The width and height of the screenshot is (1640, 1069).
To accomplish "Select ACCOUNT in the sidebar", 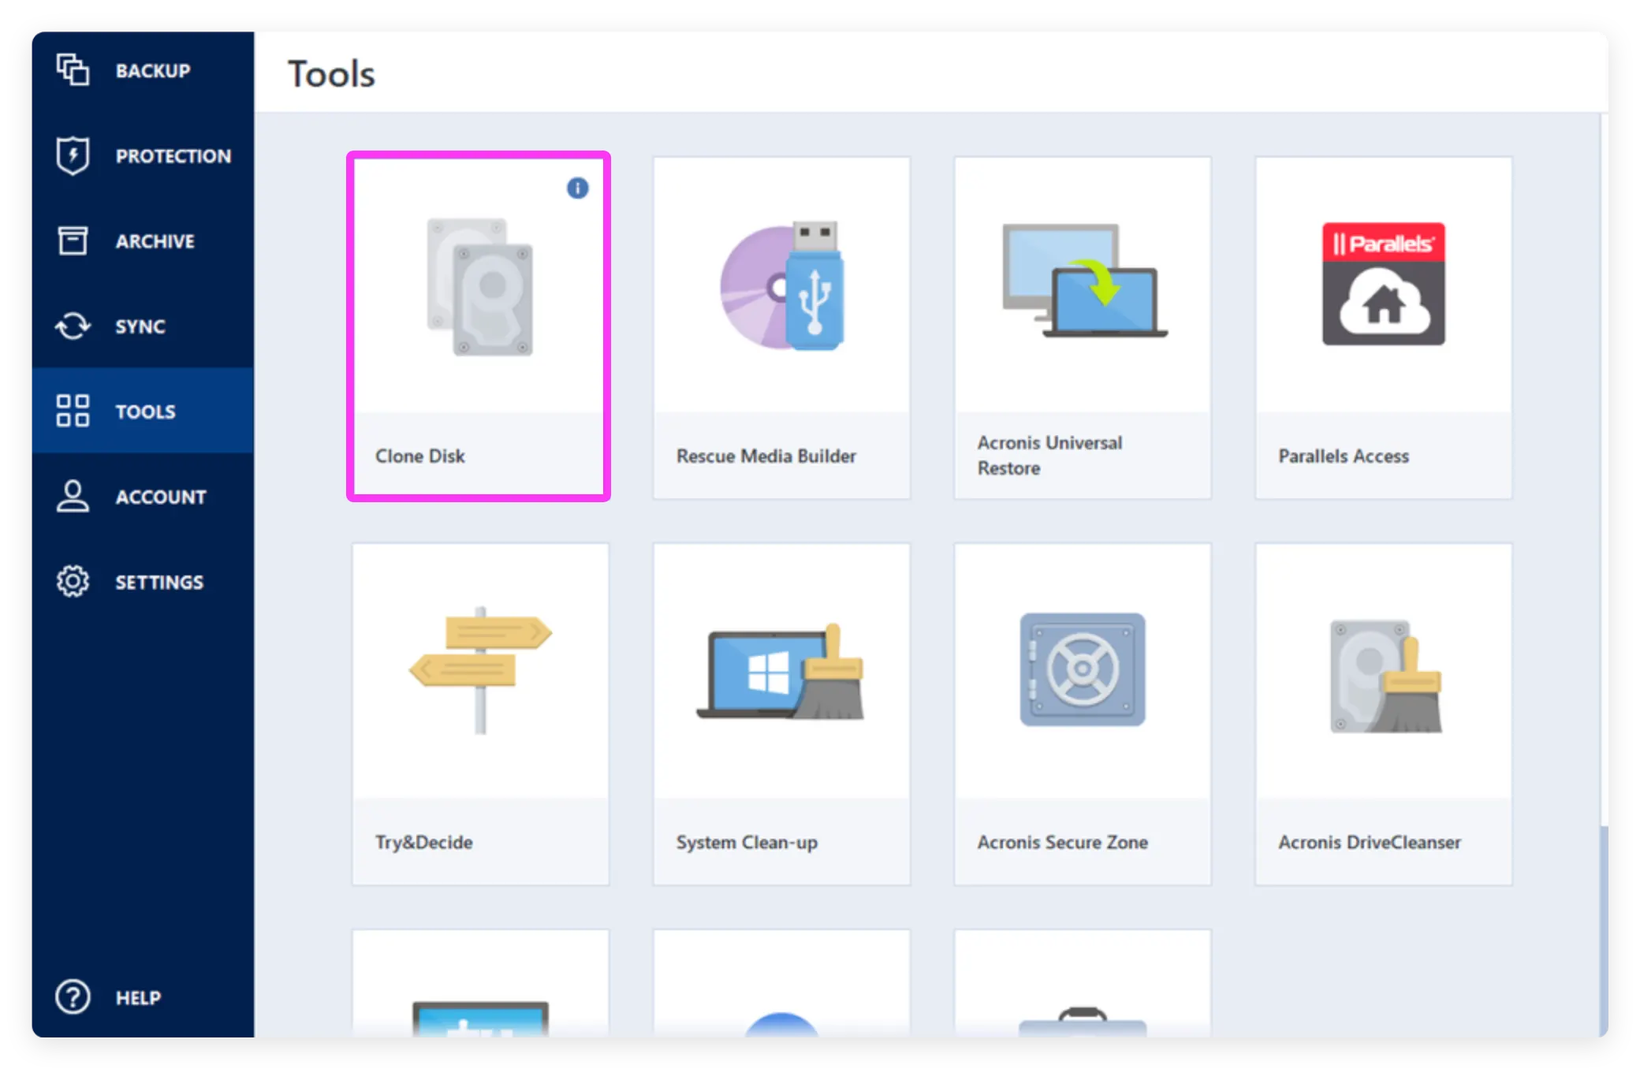I will click(x=143, y=496).
